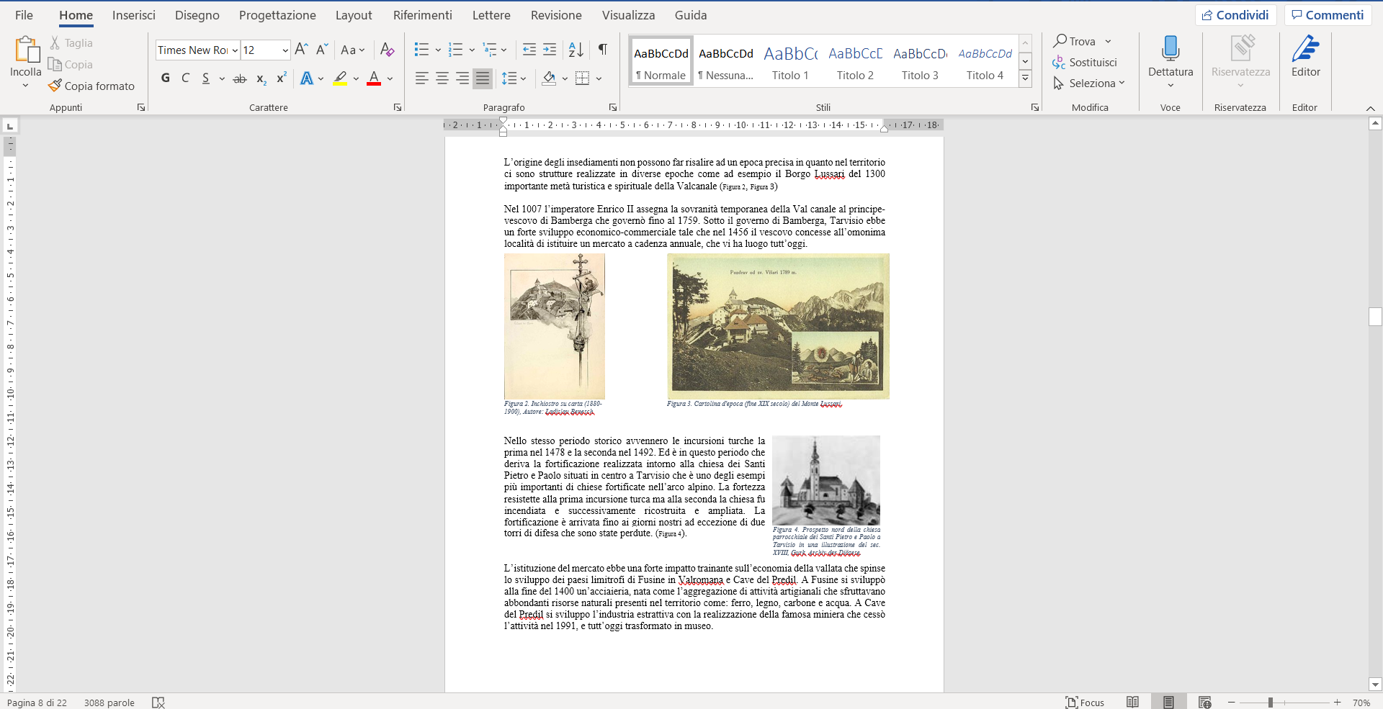Expand change case Aa menu
The height and width of the screenshot is (709, 1383).
pos(353,50)
